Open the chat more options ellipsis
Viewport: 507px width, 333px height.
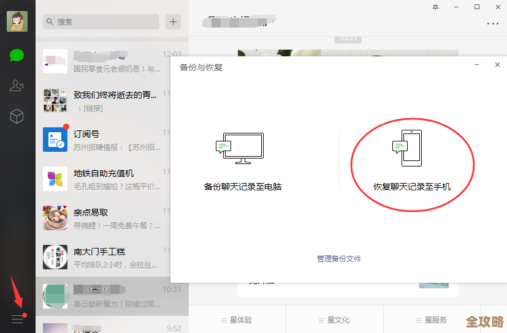[x=492, y=24]
